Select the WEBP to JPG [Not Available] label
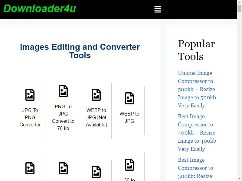The image size is (242, 181). [96, 117]
